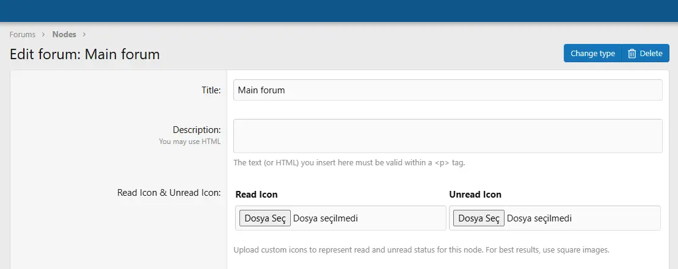This screenshot has height=269, width=678.
Task: Choose a file for Read Icon
Action: pos(265,218)
